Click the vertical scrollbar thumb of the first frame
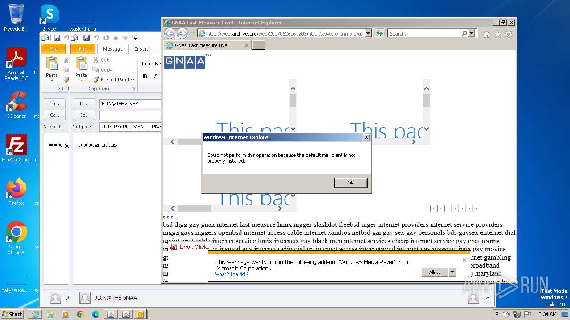Image resolution: width=570 pixels, height=320 pixels. point(293,100)
